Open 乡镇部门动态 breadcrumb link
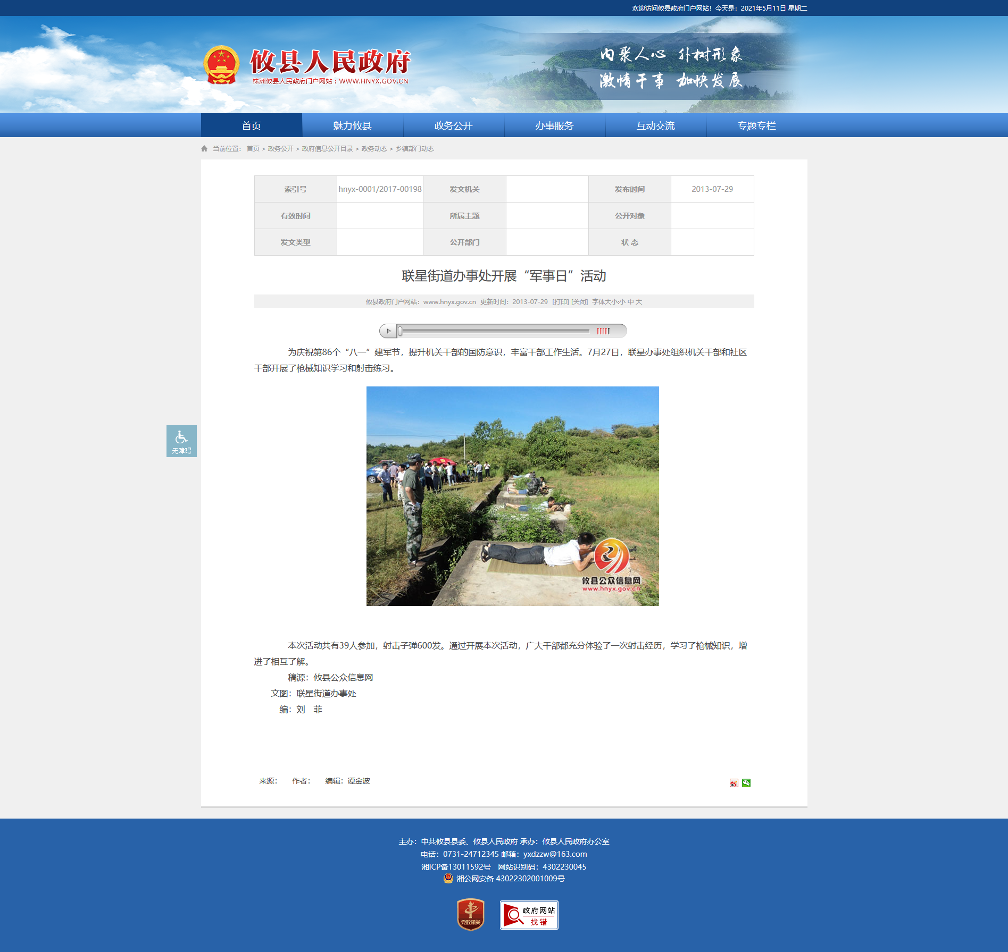Image resolution: width=1008 pixels, height=952 pixels. point(414,149)
